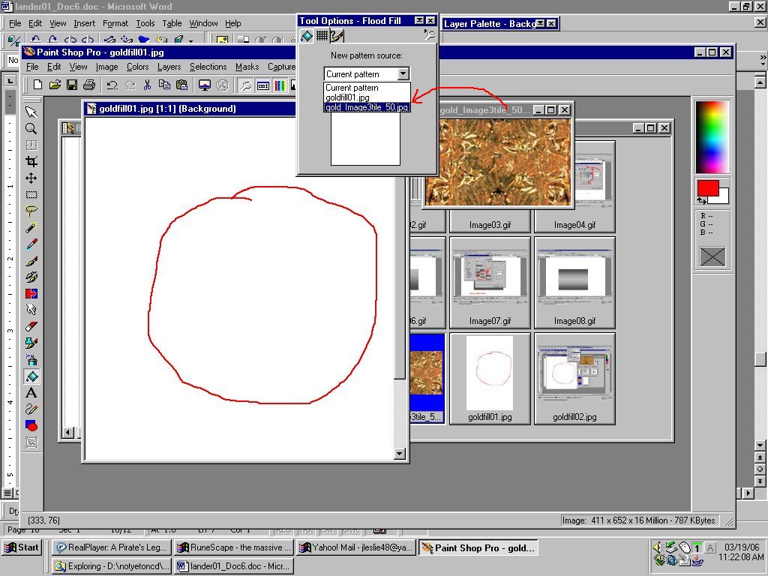Switch to Exploring window in taskbar

111,566
